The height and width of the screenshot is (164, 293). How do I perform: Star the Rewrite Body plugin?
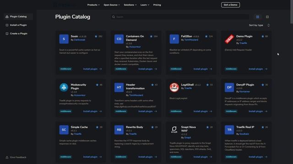click(x=152, y=127)
